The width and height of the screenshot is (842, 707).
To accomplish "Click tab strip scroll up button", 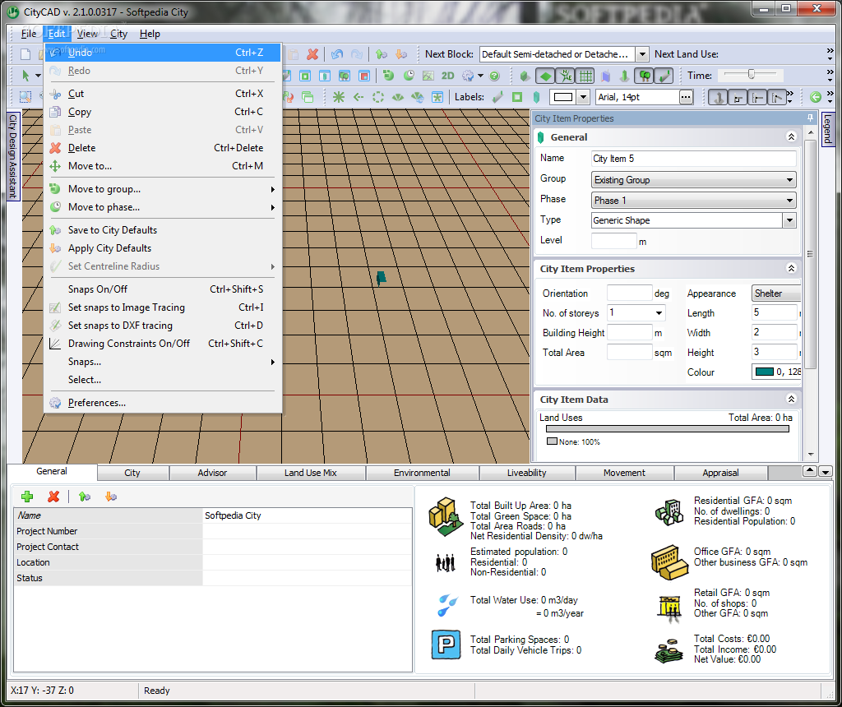I will 810,471.
